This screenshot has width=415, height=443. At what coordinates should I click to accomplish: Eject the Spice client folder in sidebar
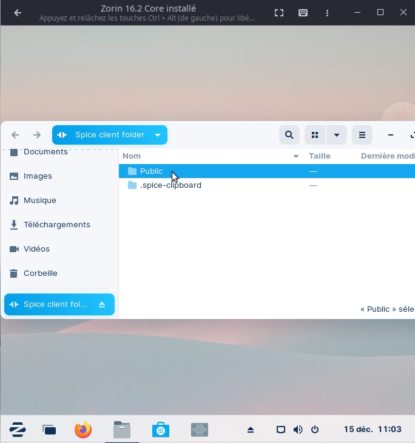[102, 304]
